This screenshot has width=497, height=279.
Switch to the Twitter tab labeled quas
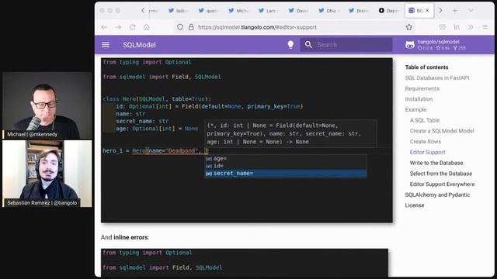click(x=208, y=10)
